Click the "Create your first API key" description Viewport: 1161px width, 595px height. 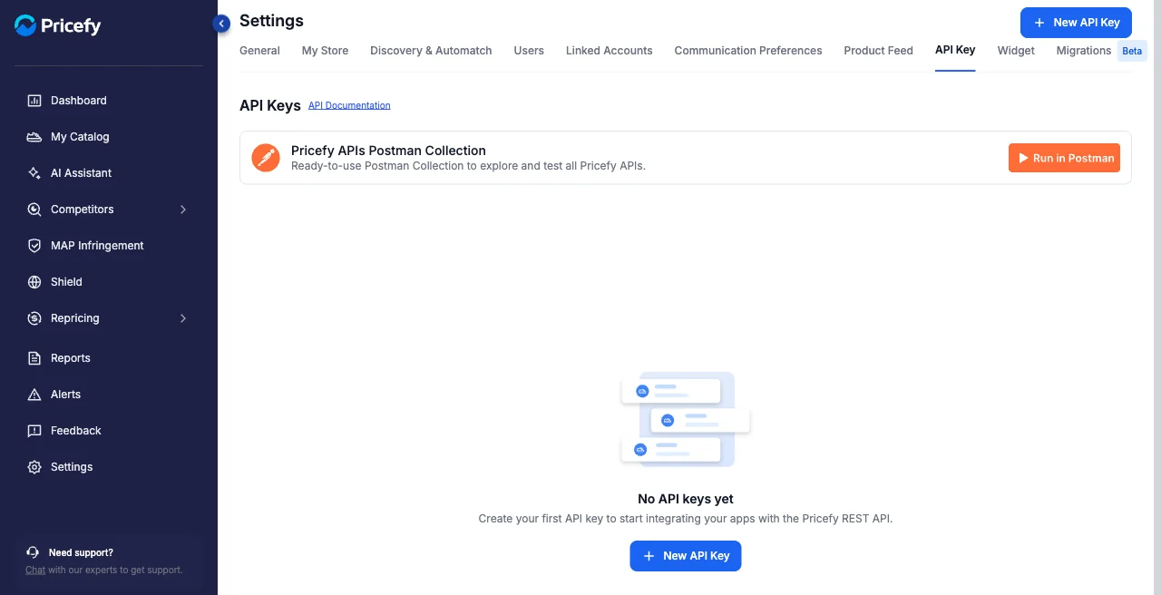coord(686,519)
